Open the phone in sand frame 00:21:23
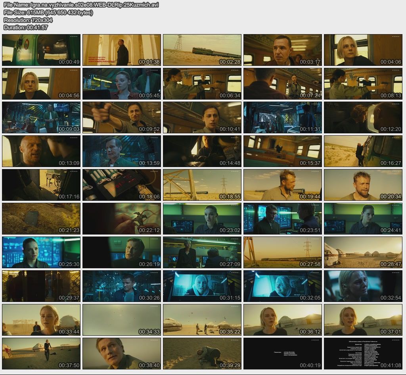This screenshot has width=406, height=375. coord(41,219)
